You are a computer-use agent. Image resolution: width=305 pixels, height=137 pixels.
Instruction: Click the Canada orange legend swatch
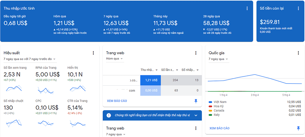(210, 111)
